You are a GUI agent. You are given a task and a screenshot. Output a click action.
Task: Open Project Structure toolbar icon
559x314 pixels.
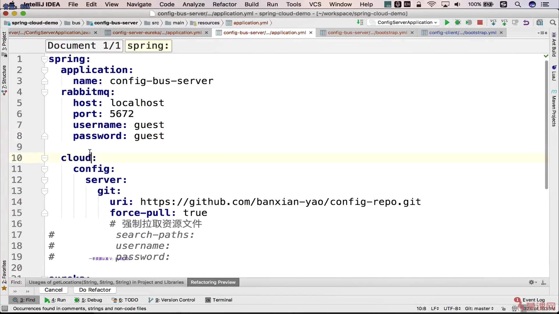[x=539, y=22]
